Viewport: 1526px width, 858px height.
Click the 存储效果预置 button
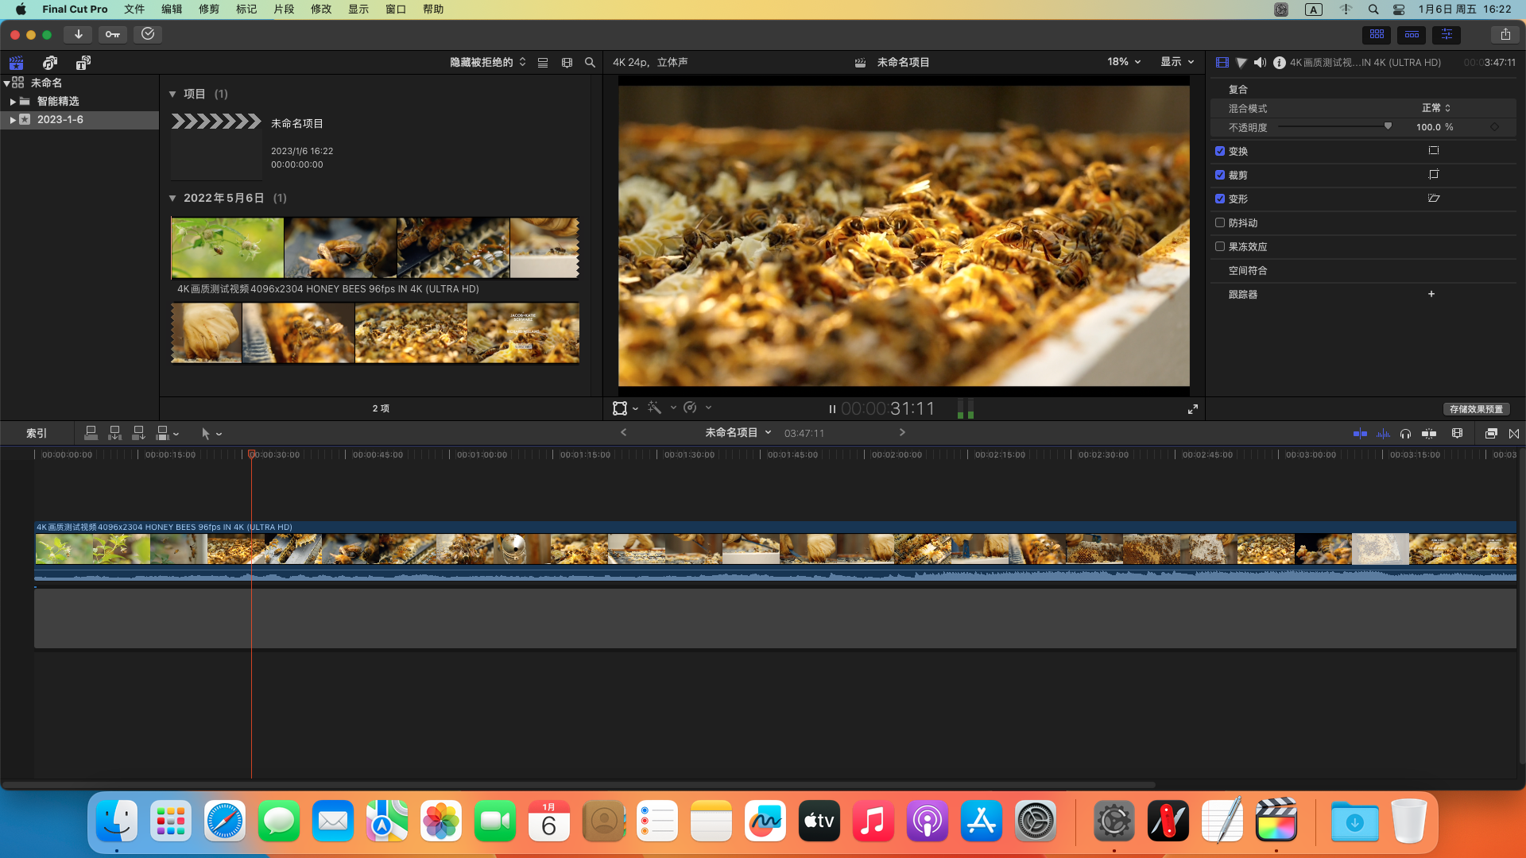[x=1476, y=409]
